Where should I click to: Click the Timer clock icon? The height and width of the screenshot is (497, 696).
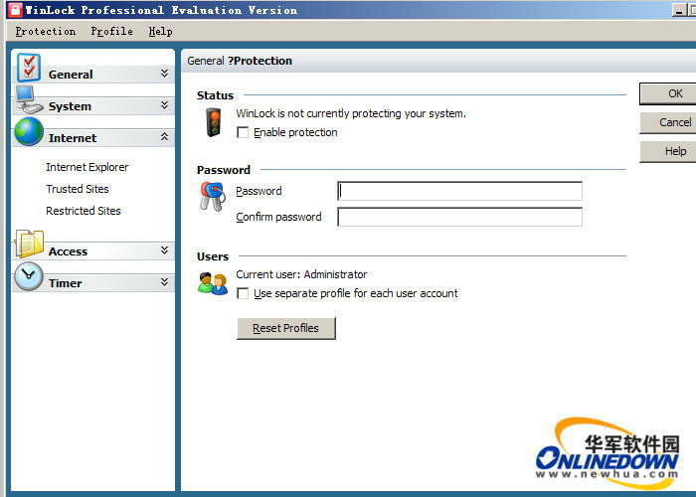coord(29,277)
